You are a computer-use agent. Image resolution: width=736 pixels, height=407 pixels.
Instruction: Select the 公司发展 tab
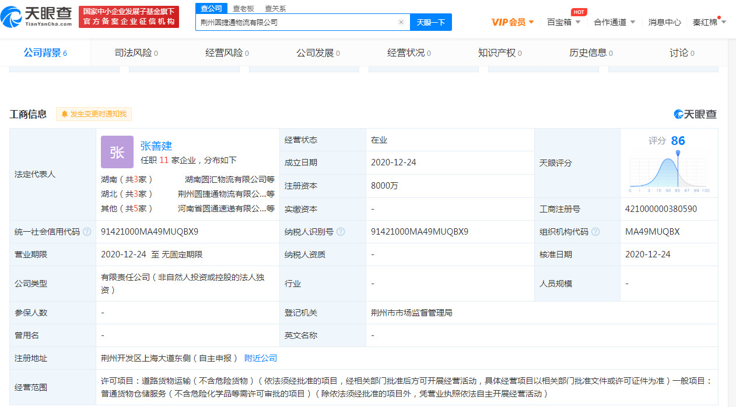[x=318, y=53]
